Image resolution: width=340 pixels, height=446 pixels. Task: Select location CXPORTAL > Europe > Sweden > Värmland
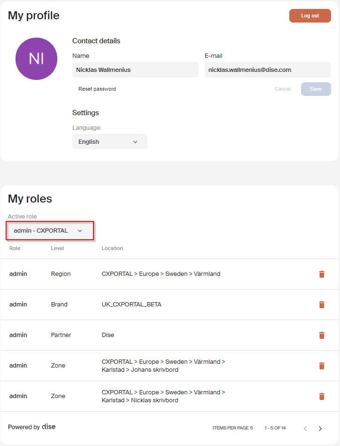161,274
